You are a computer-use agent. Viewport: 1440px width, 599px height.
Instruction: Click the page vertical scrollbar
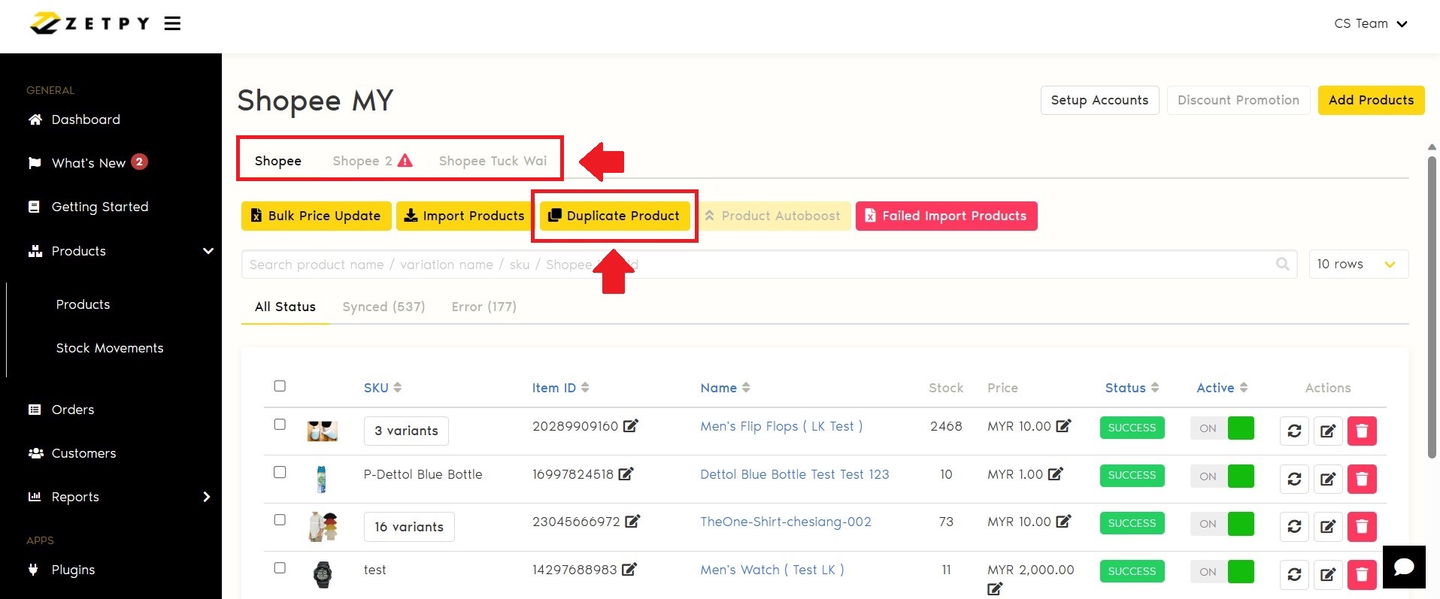[x=1432, y=306]
